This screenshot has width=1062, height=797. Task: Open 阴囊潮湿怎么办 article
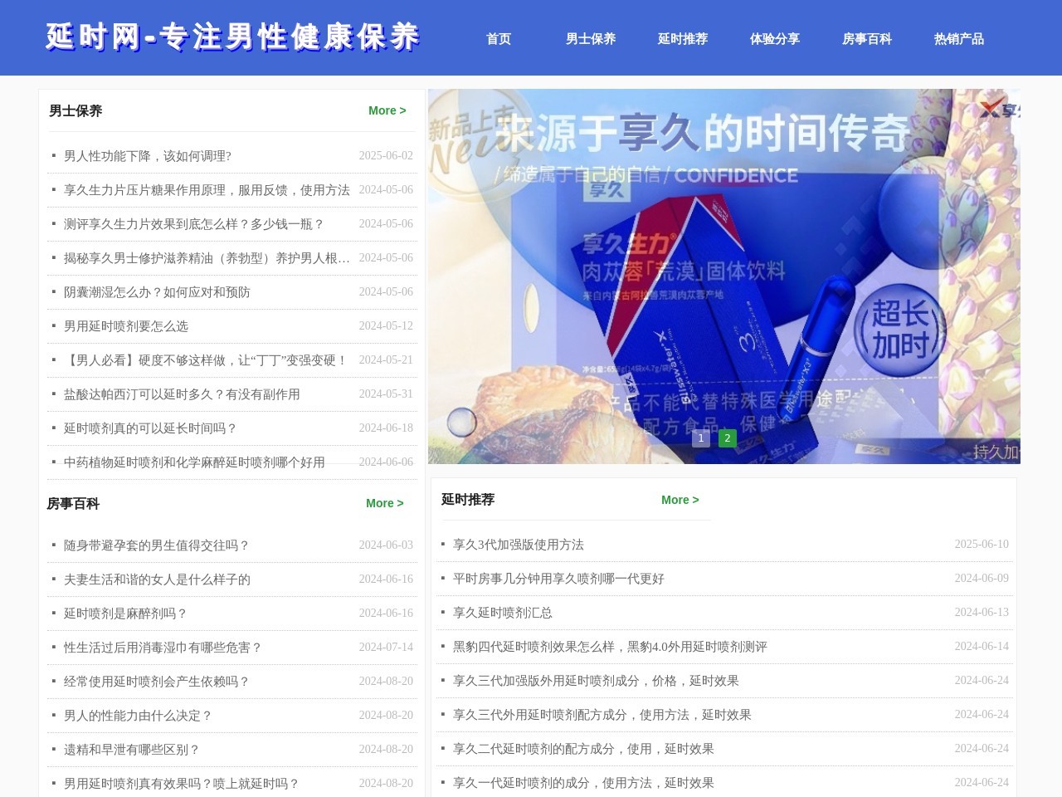157,292
